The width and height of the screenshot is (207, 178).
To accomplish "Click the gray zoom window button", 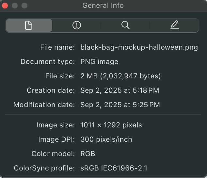I will point(24,6).
